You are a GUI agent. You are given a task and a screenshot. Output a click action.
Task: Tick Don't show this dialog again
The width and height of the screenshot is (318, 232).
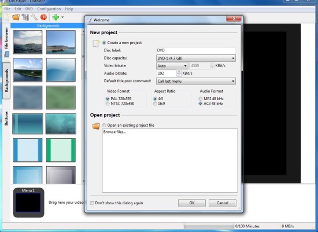click(92, 202)
